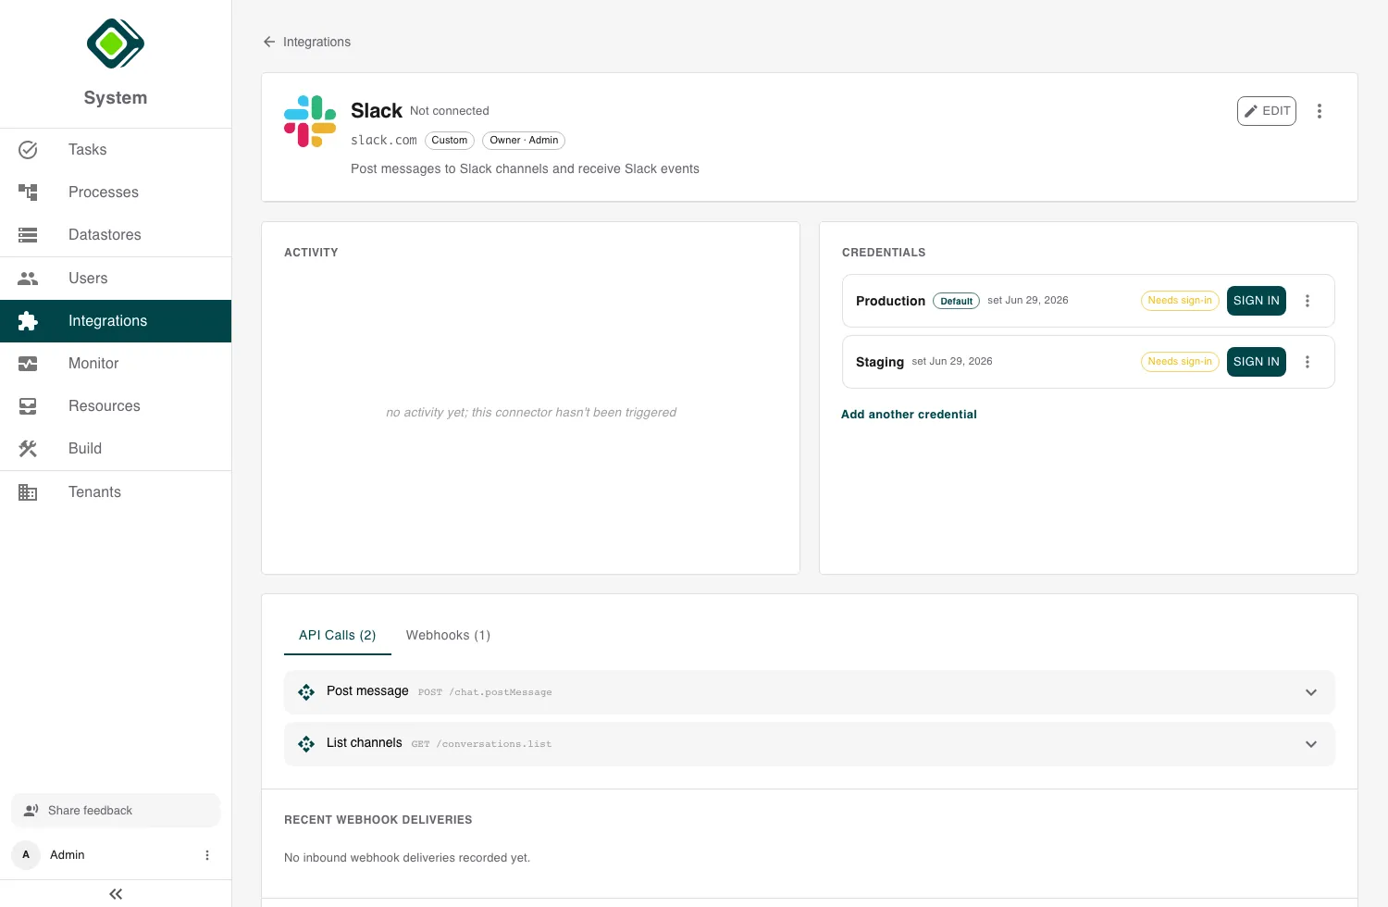Click the Custom tag chip

(450, 141)
